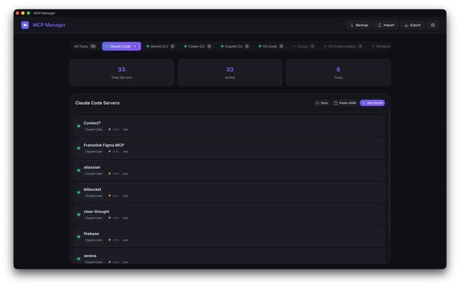This screenshot has height=287, width=460.
Task: Click the atlassian green status indicator
Action: (x=79, y=171)
